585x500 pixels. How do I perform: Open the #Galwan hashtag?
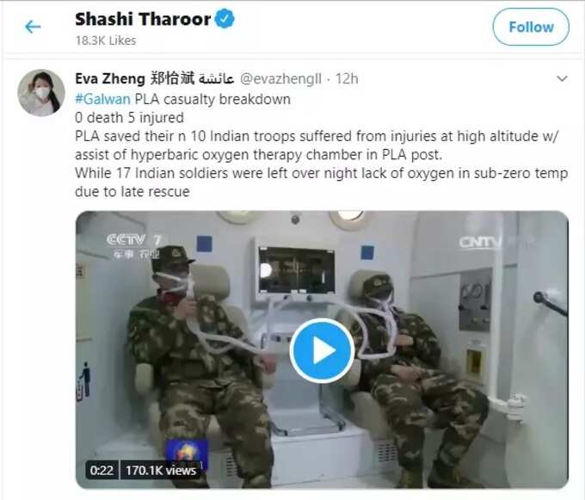tap(102, 99)
